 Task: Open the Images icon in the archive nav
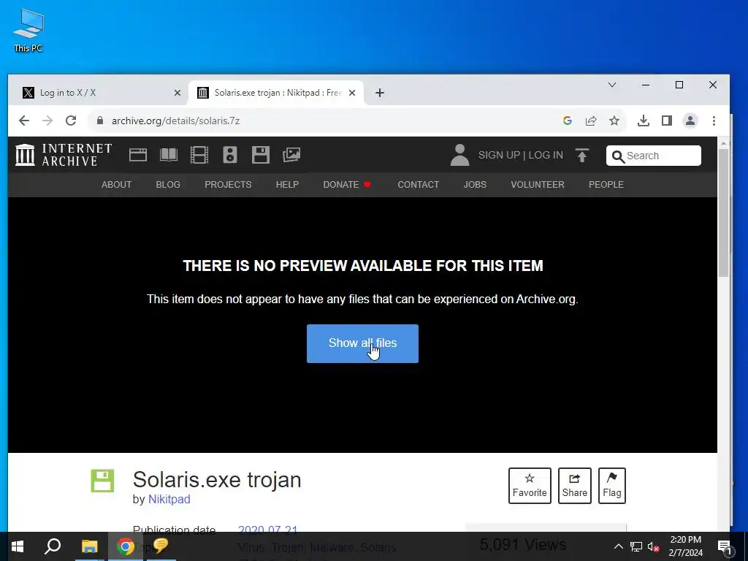click(x=291, y=155)
